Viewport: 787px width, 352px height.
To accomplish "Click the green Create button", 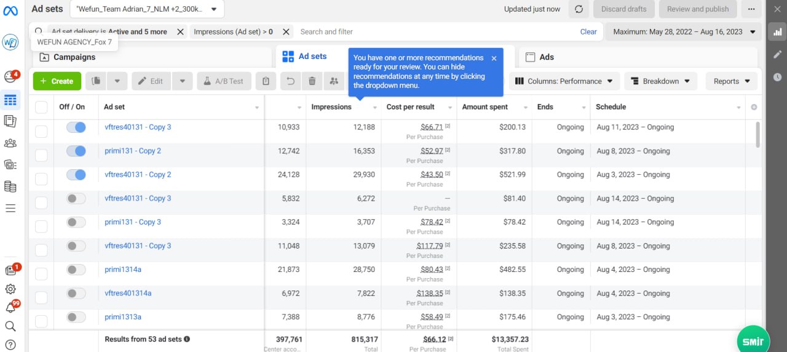I will pos(57,81).
